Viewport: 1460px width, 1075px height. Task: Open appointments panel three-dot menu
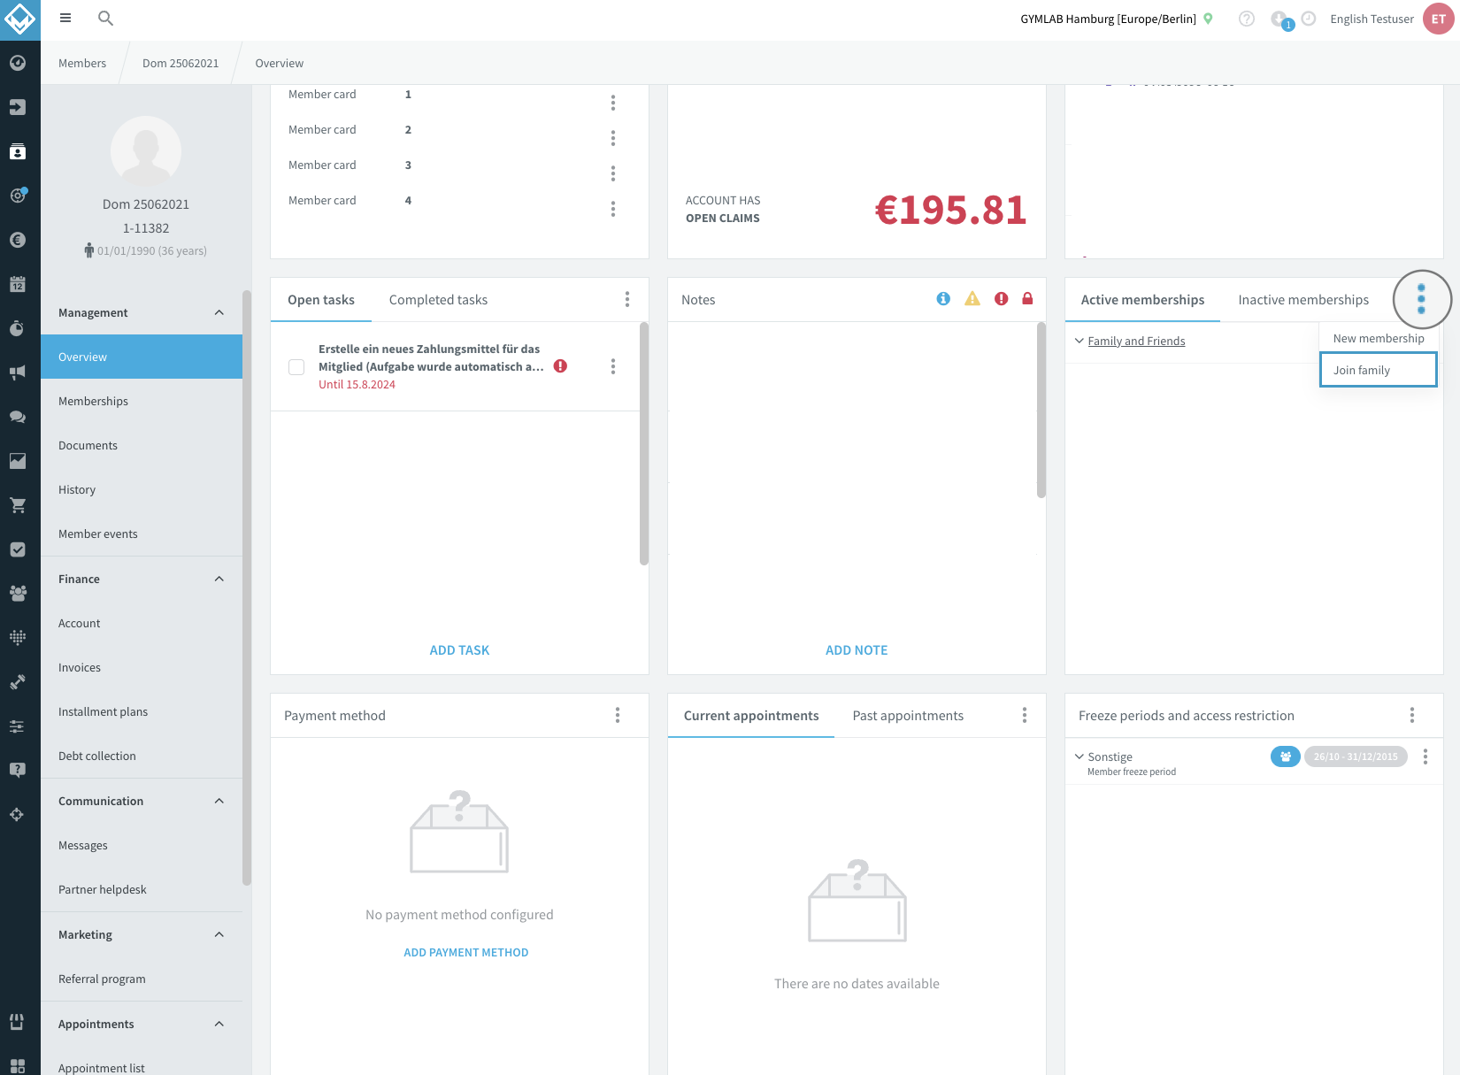(1025, 715)
